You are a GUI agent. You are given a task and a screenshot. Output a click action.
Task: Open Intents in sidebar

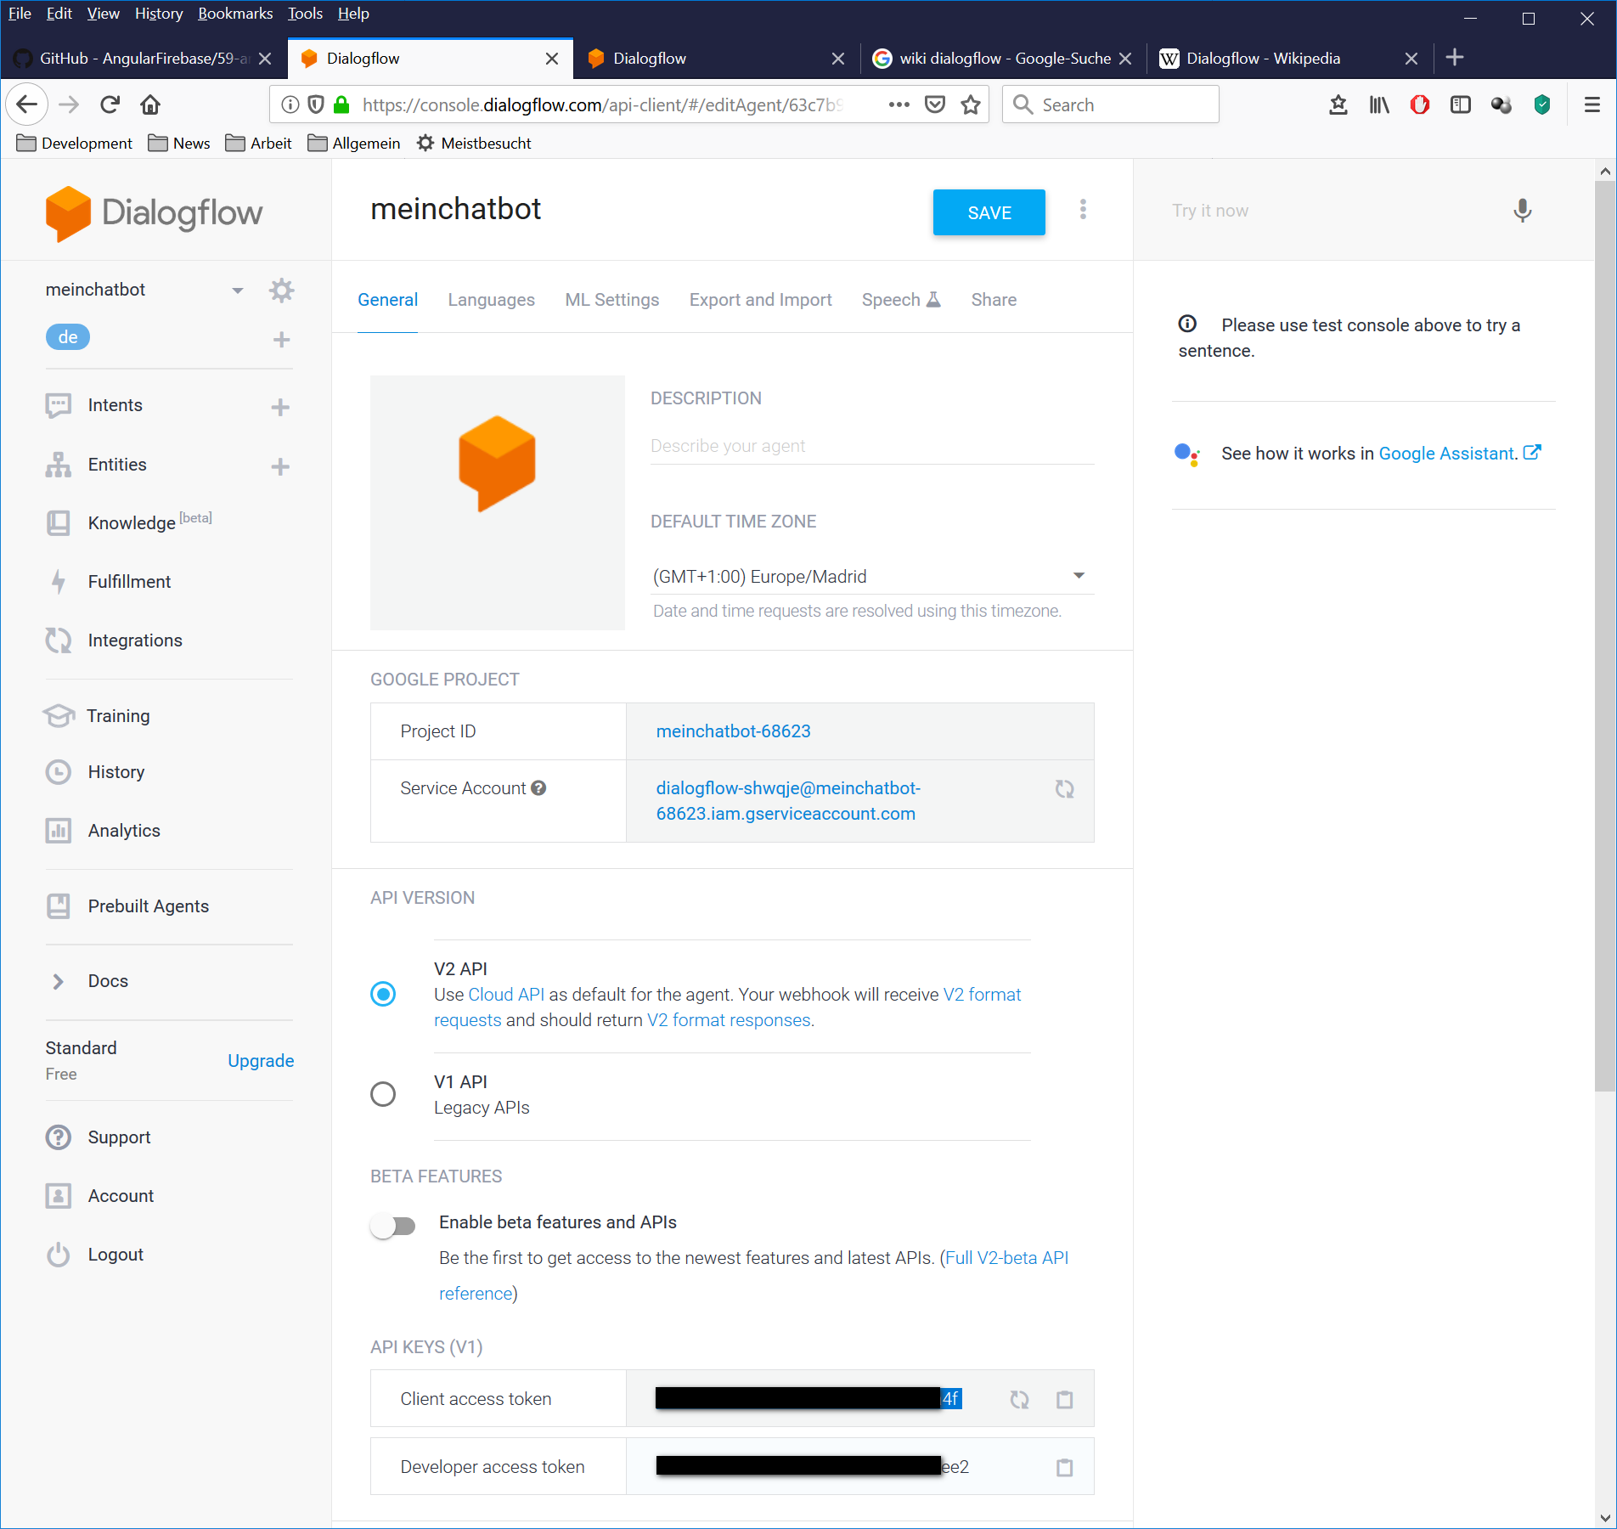(x=115, y=405)
